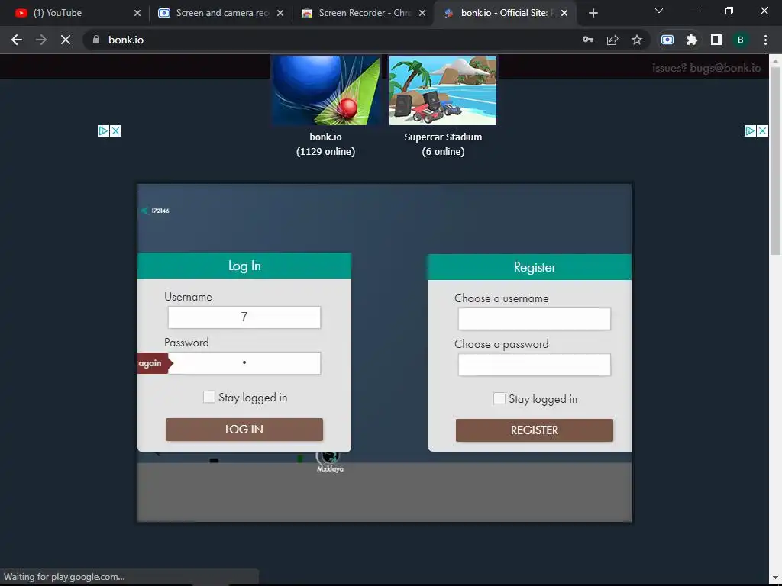This screenshot has height=586, width=782.
Task: Click the bonk.io game thumbnail
Action: [325, 90]
